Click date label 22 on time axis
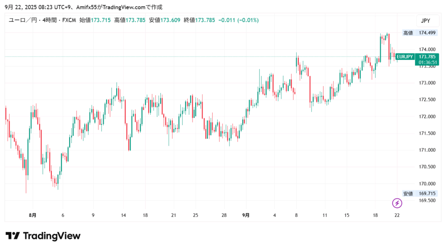 [x=397, y=215]
